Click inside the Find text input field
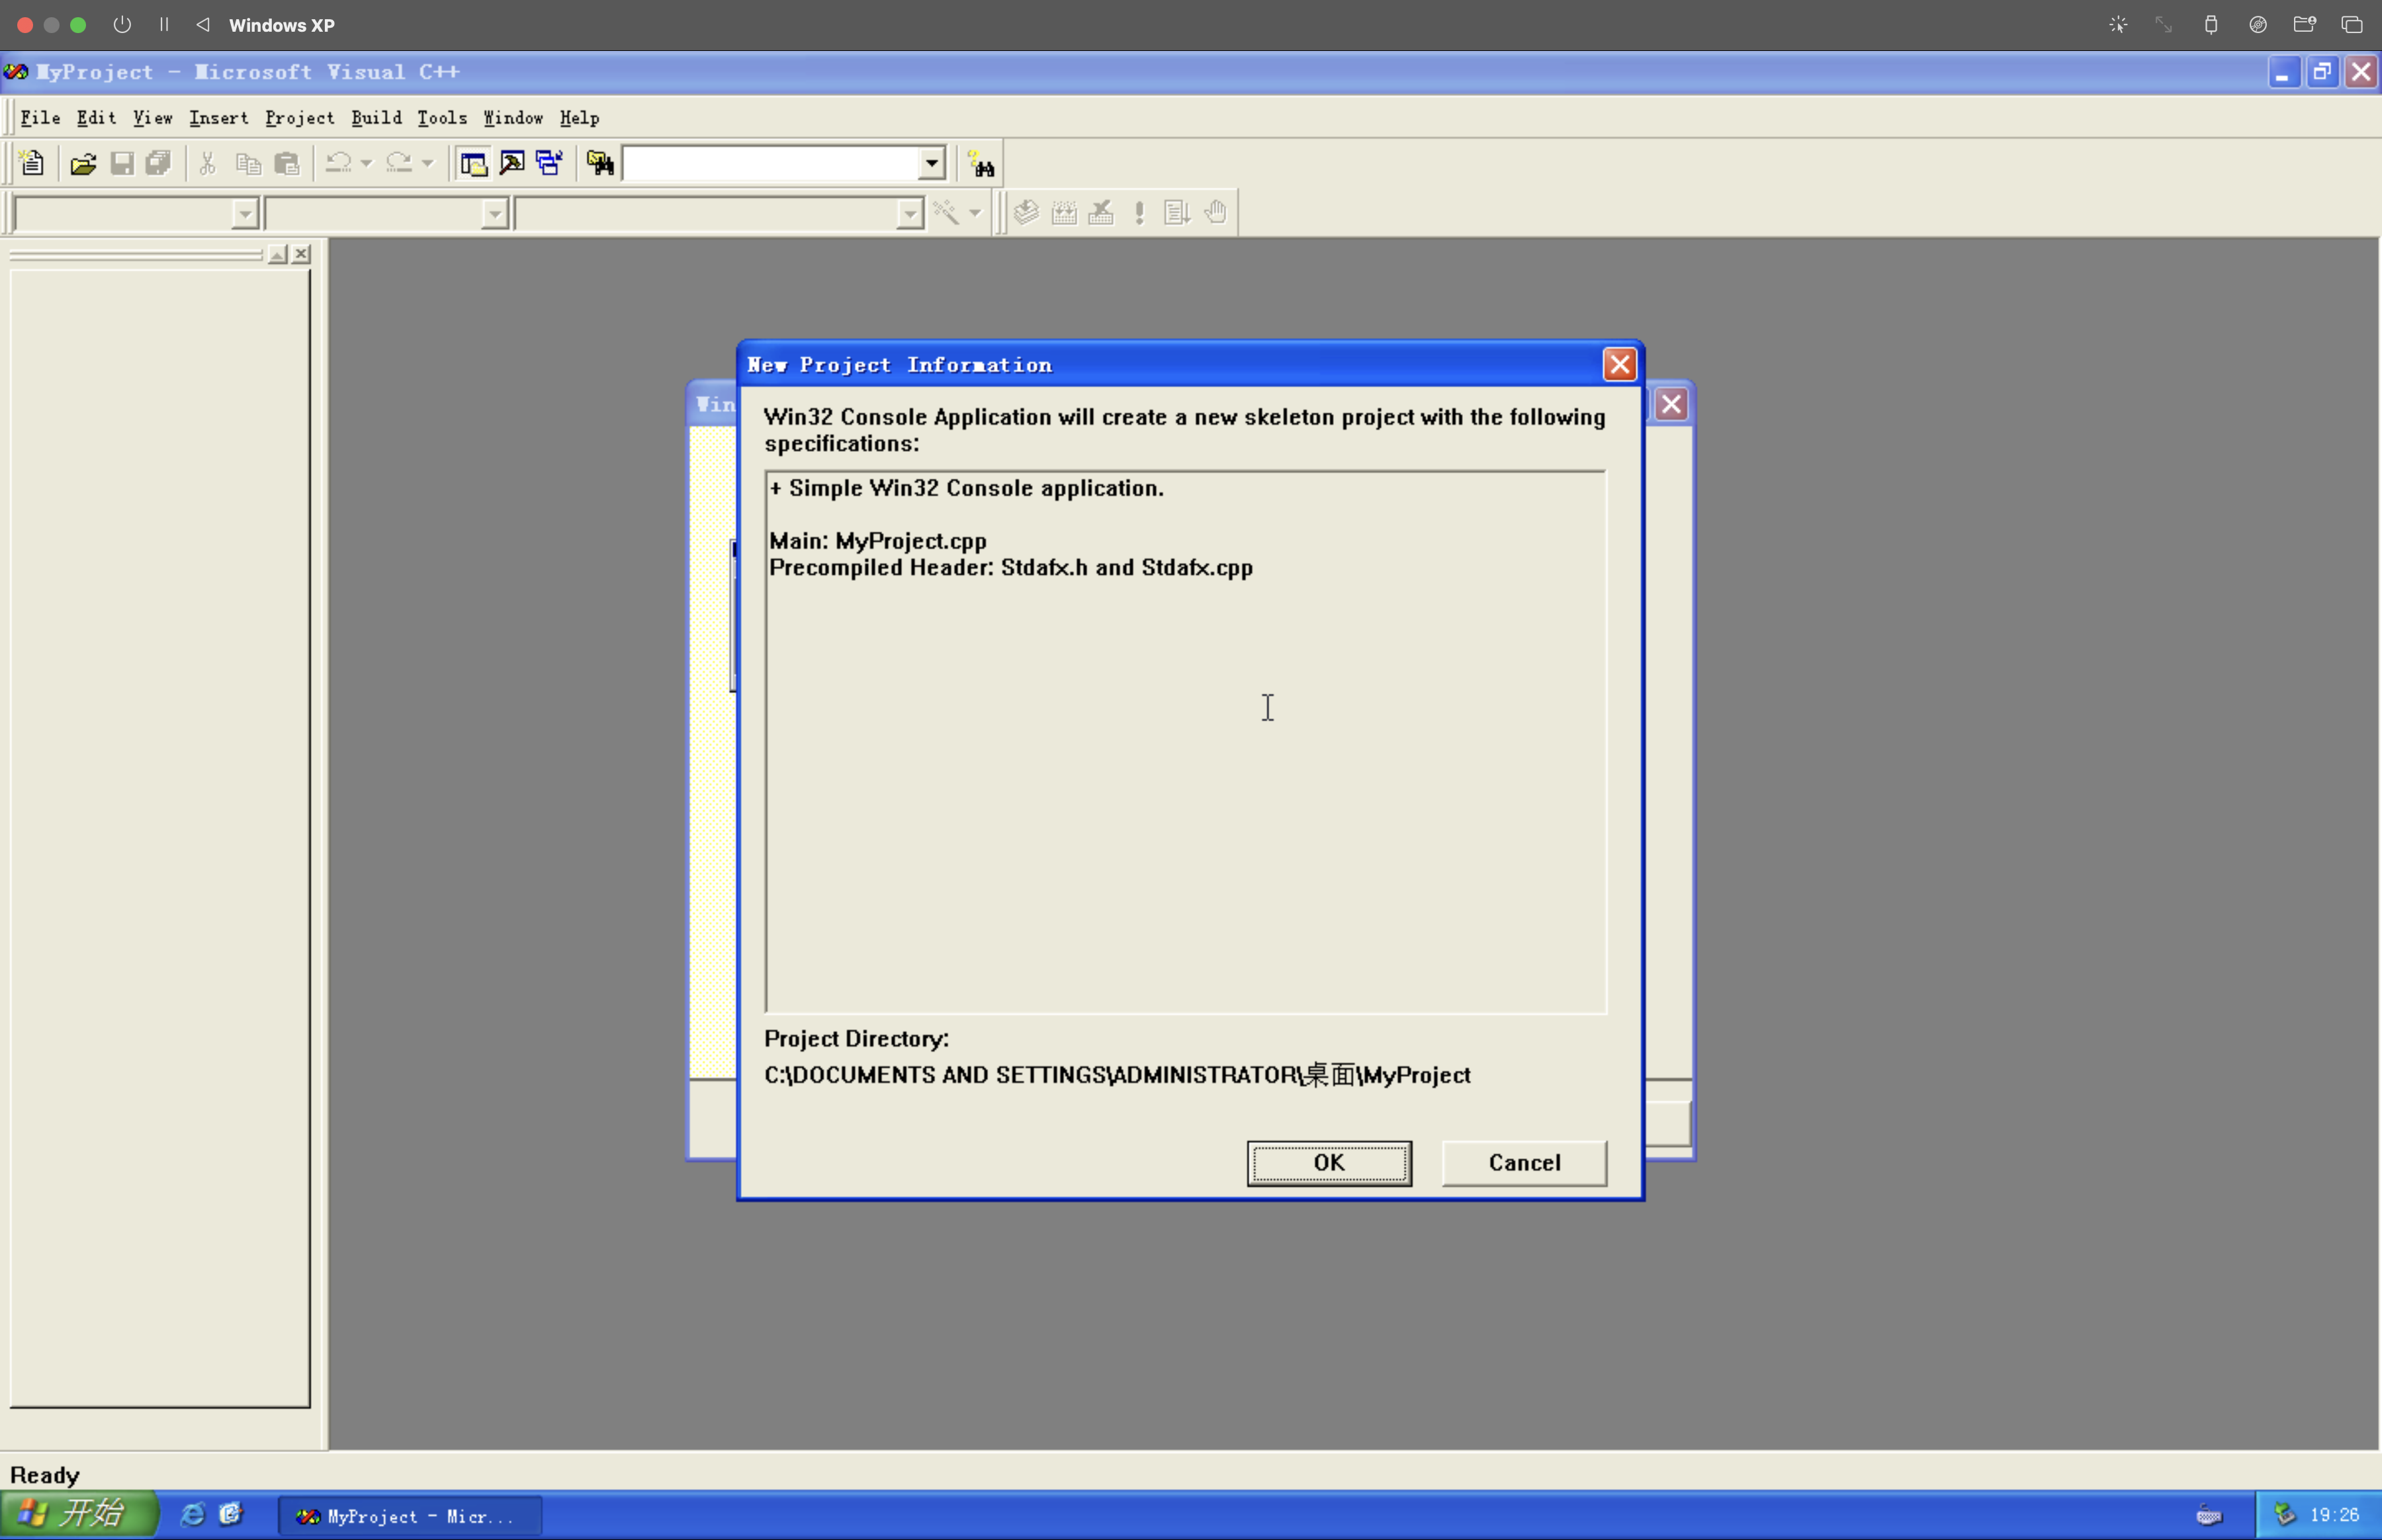The image size is (2382, 1540). pyautogui.click(x=770, y=163)
